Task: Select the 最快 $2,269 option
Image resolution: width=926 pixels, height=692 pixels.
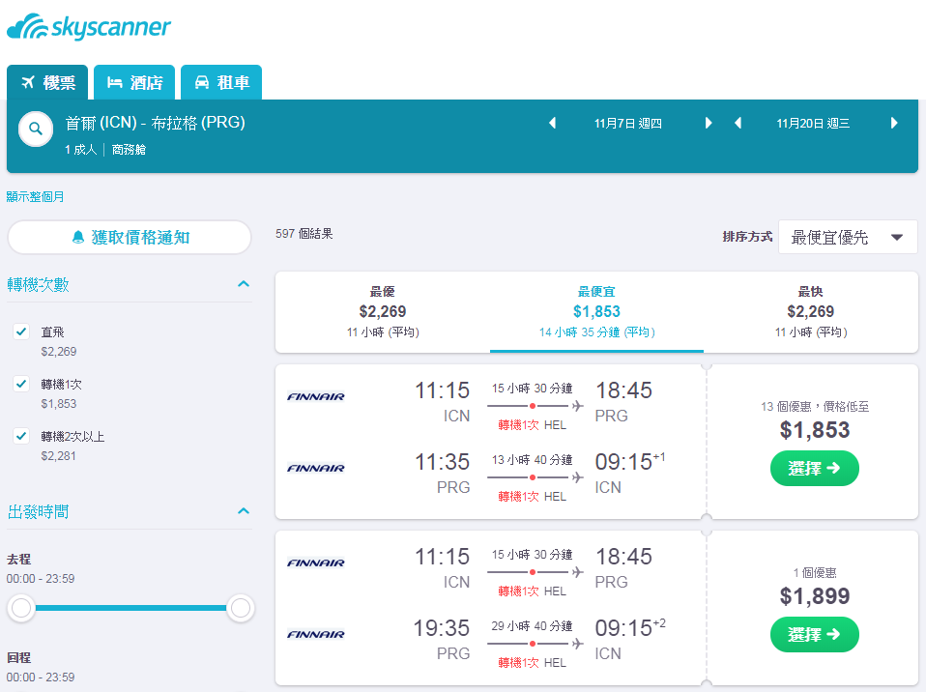Action: coord(810,312)
